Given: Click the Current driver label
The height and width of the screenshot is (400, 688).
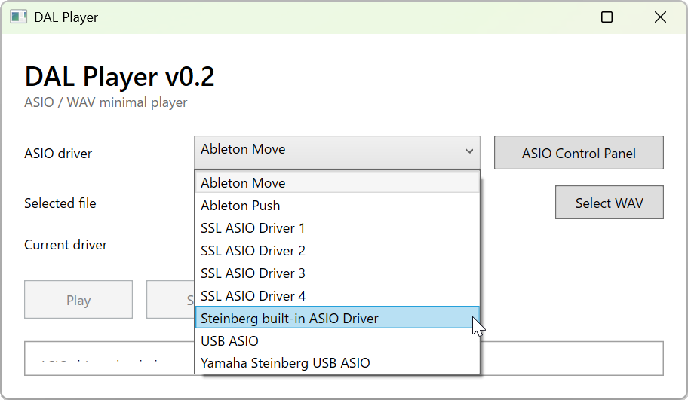Looking at the screenshot, I should tap(66, 245).
